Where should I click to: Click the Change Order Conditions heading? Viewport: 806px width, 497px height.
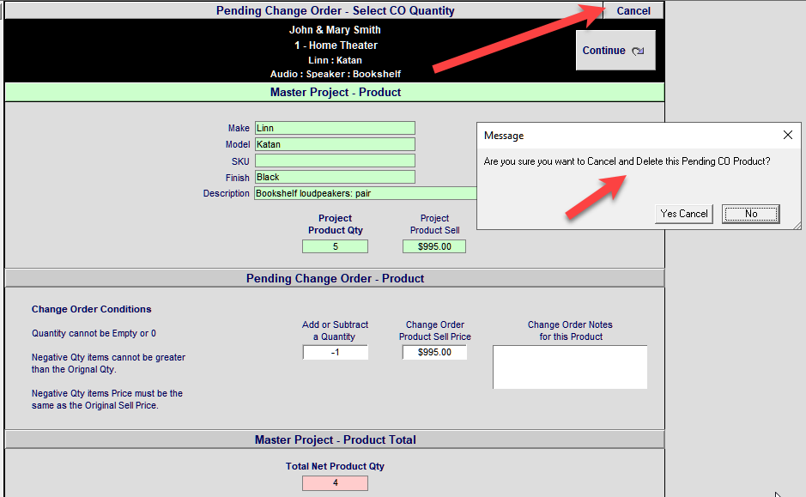coord(92,309)
